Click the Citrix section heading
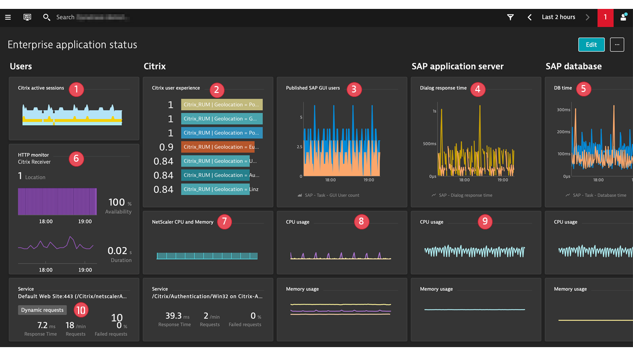Viewport: 633px width, 356px height. (x=155, y=66)
